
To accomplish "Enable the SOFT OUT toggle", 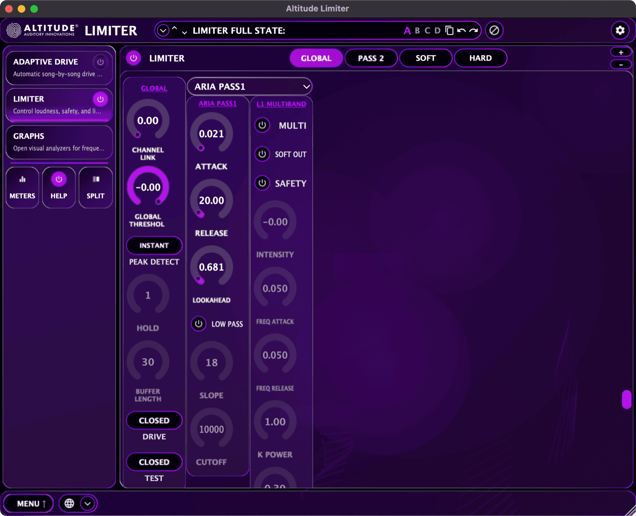I will pyautogui.click(x=262, y=154).
